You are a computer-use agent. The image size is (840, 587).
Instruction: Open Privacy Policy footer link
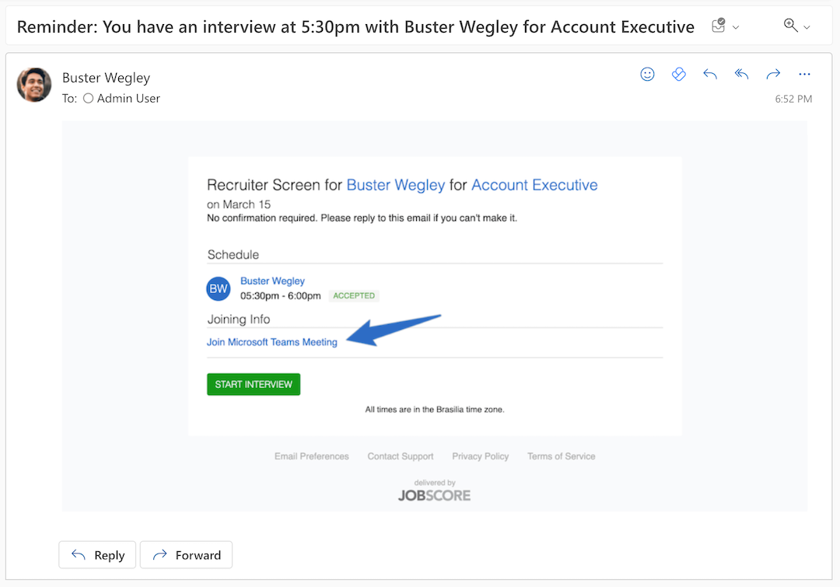[481, 456]
